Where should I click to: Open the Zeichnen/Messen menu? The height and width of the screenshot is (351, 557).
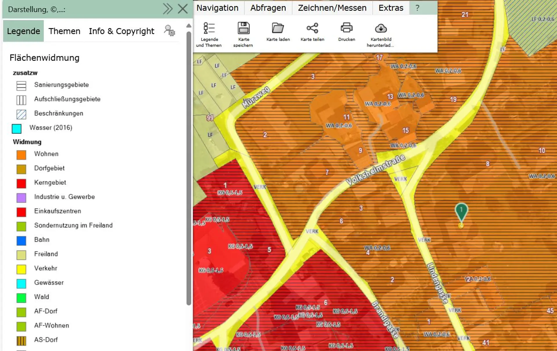tap(332, 8)
